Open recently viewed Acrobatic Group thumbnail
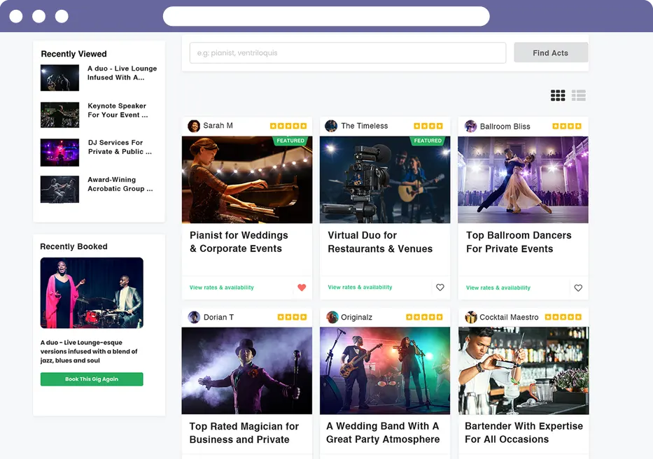 59,189
